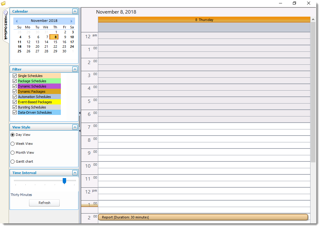Click the 8 Thursday day header
This screenshot has height=228, width=321.
[x=204, y=20]
